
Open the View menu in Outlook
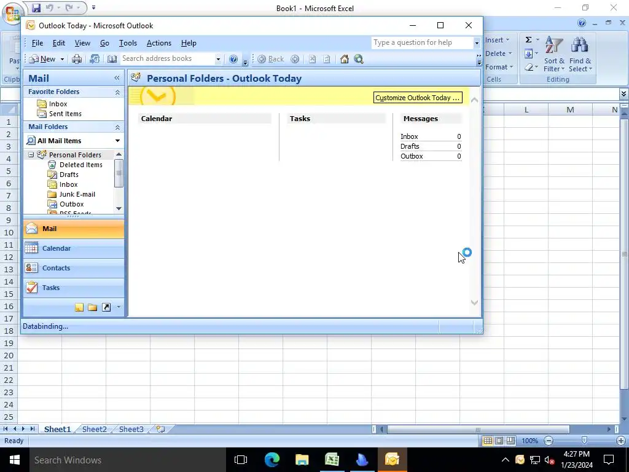82,43
